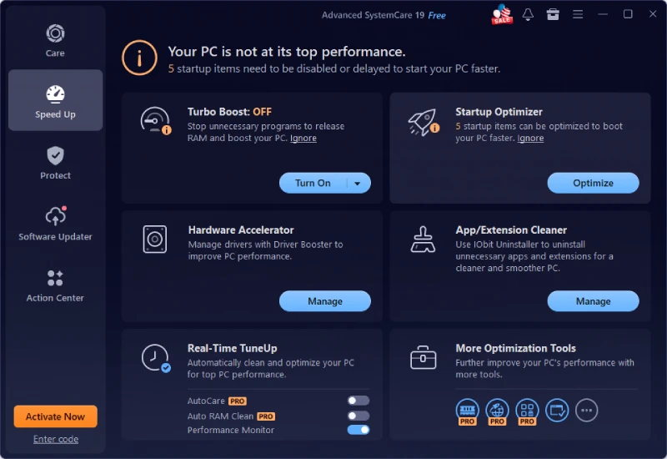Click the Real-Time TuneUp heading
The height and width of the screenshot is (459, 667).
[x=233, y=348]
